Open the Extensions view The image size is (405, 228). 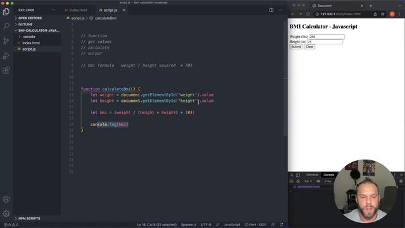click(x=6, y=70)
